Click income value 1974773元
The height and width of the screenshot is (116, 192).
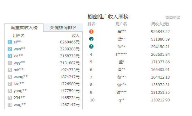point(70,70)
